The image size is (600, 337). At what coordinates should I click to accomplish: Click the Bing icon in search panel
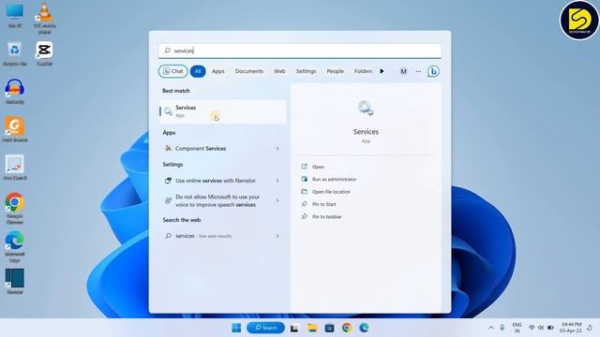point(433,71)
